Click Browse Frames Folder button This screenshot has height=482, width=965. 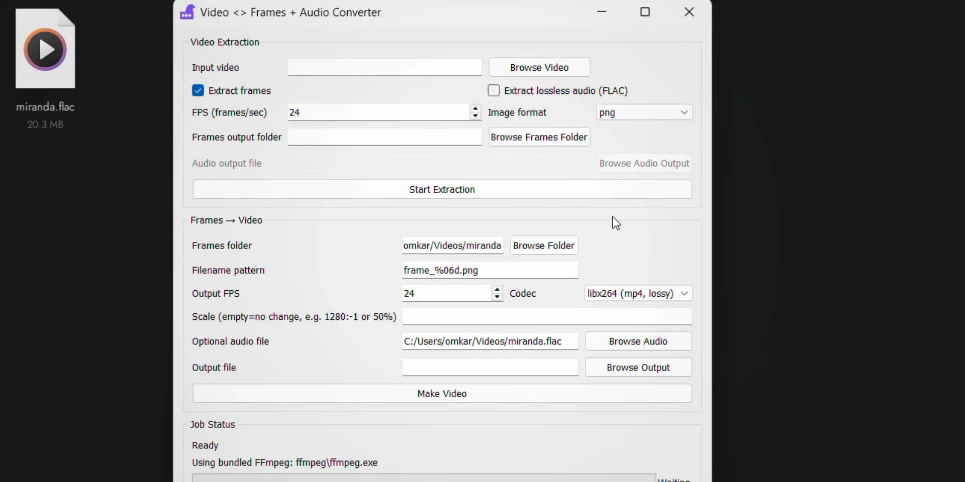coord(539,137)
